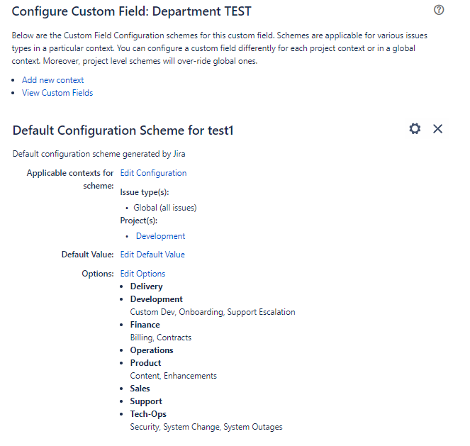Viewport: 470px width, 446px height.
Task: Open the gear configuration icon for test1 scheme
Action: pyautogui.click(x=415, y=129)
